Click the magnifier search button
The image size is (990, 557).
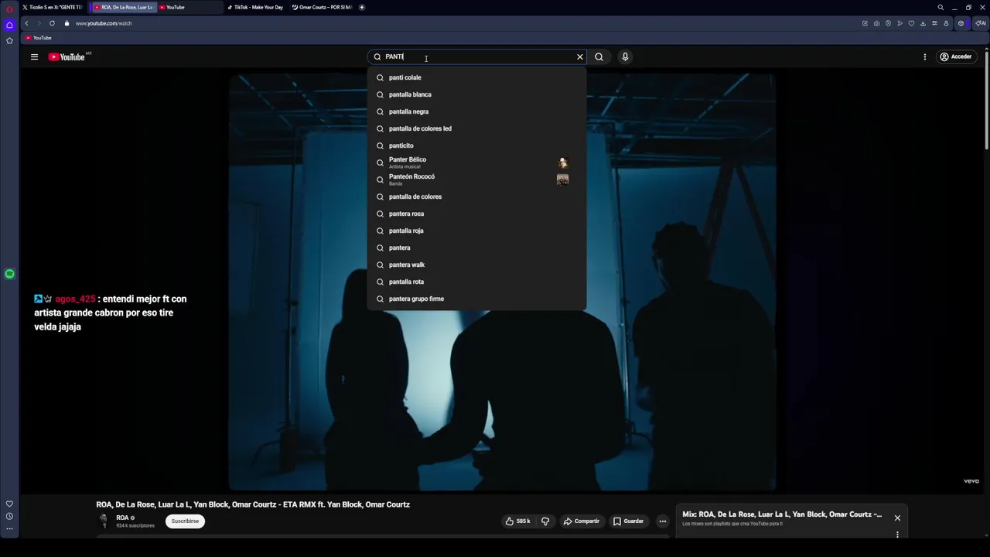point(599,56)
